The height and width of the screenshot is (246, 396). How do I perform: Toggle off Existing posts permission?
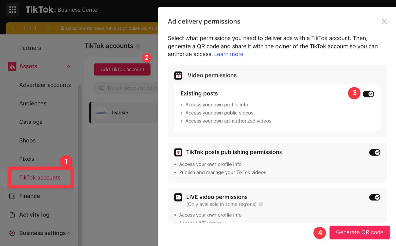click(x=369, y=94)
